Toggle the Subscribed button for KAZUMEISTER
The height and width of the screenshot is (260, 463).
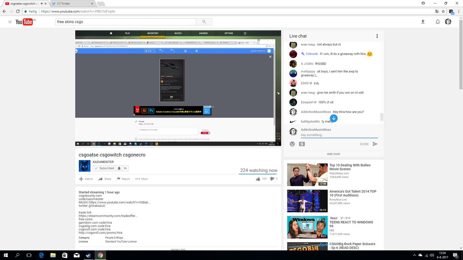click(x=105, y=168)
